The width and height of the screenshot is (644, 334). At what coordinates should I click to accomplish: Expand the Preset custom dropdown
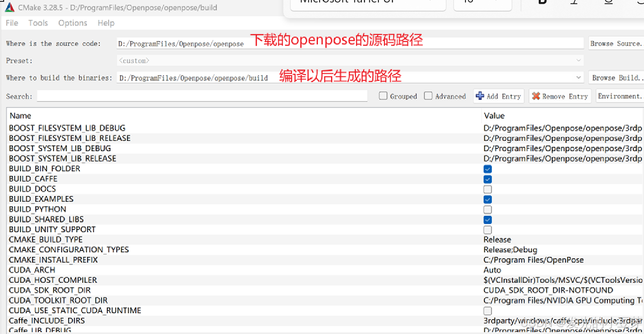click(x=579, y=60)
